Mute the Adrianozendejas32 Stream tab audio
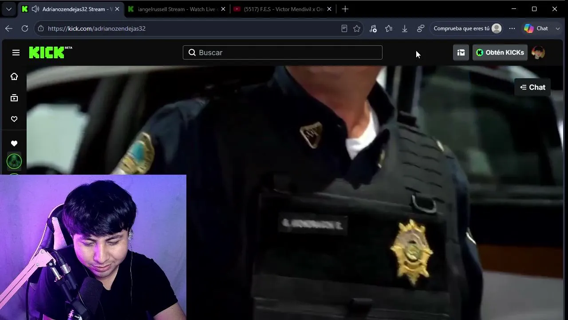The height and width of the screenshot is (320, 568). point(35,9)
